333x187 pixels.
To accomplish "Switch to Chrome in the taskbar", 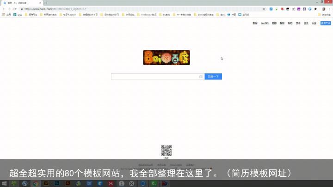I will tap(36, 184).
